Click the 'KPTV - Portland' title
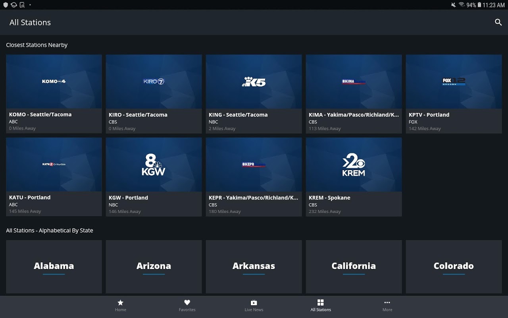 point(429,114)
